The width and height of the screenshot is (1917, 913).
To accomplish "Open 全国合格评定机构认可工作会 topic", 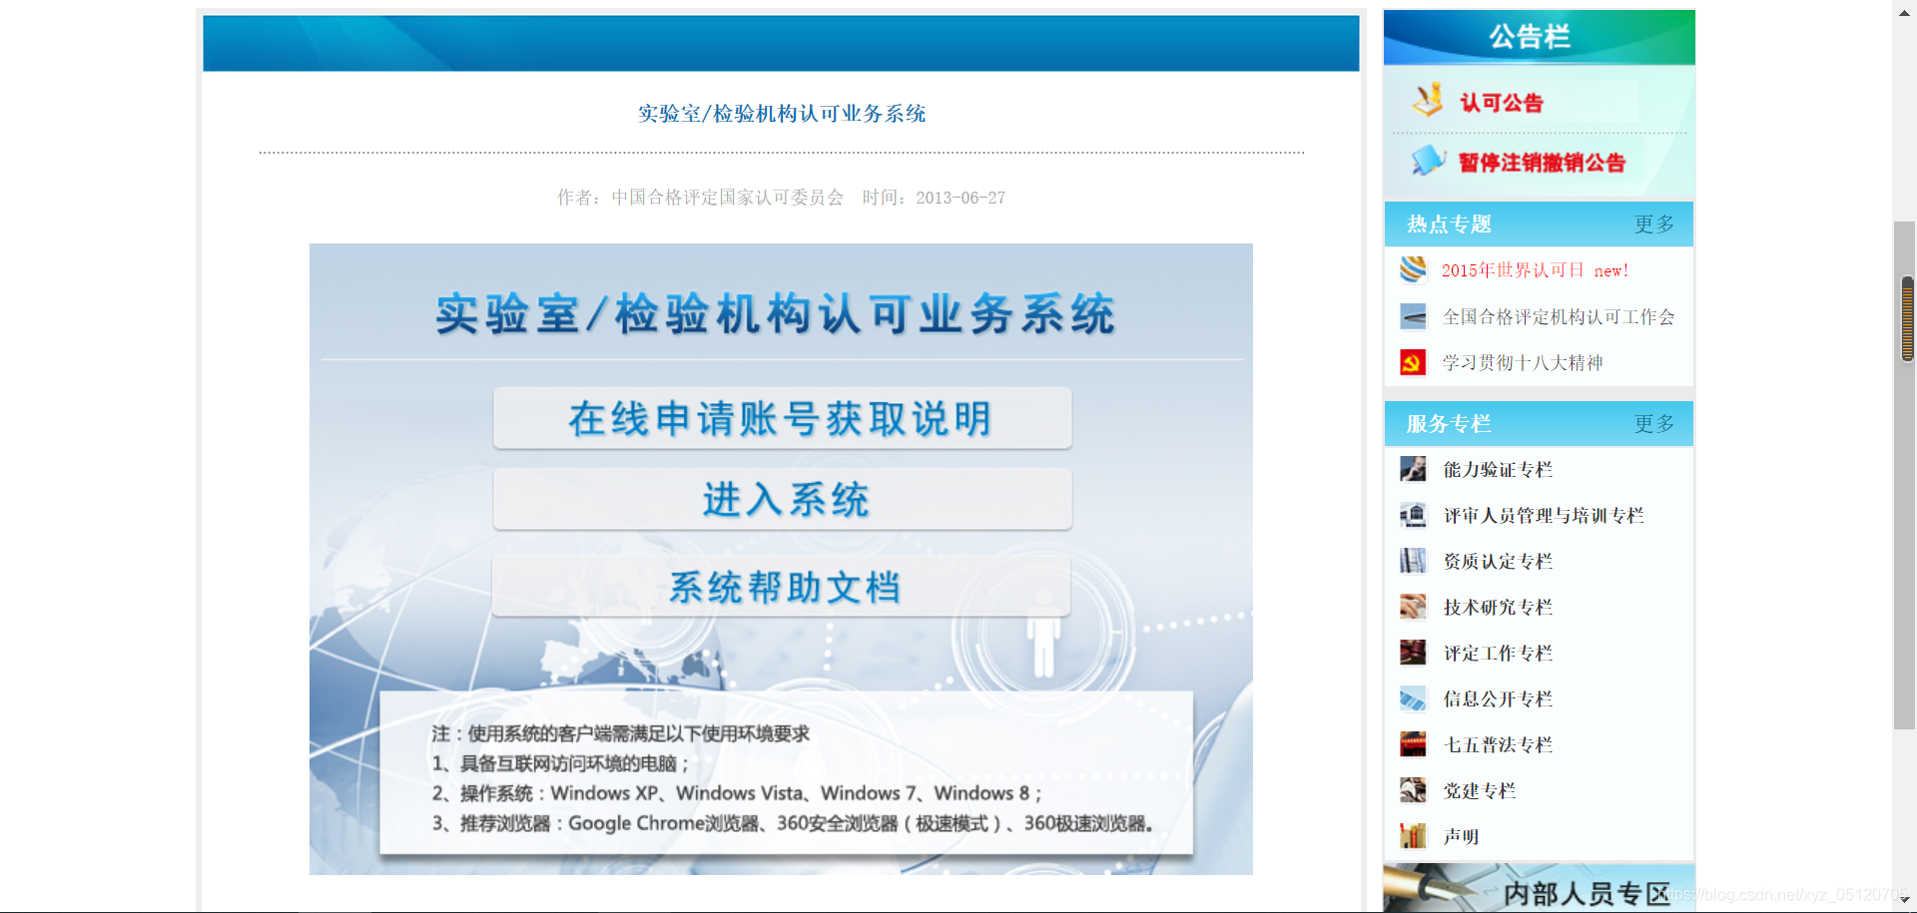I will coord(1559,317).
